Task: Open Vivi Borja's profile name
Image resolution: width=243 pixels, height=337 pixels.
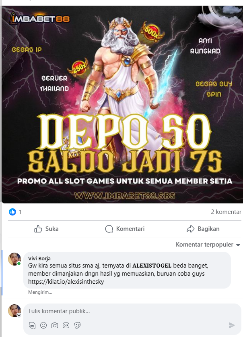Action: pos(39,259)
